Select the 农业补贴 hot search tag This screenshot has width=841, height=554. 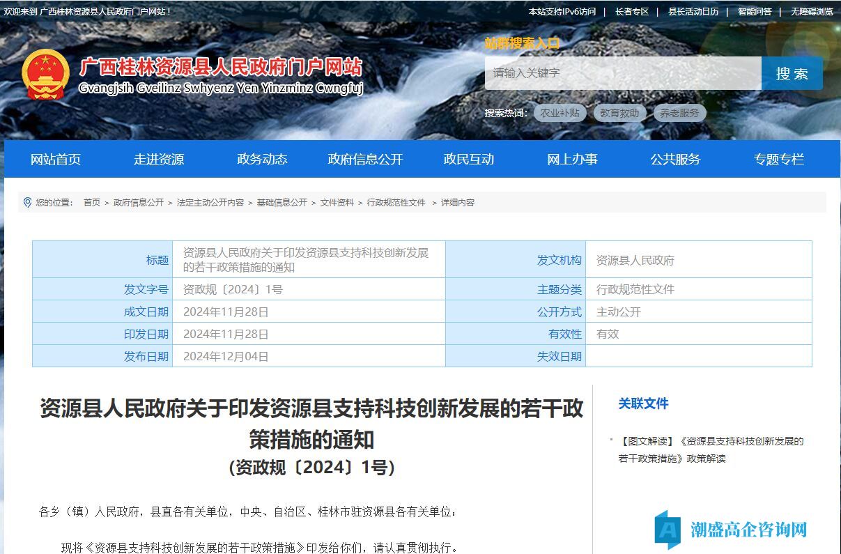(560, 113)
